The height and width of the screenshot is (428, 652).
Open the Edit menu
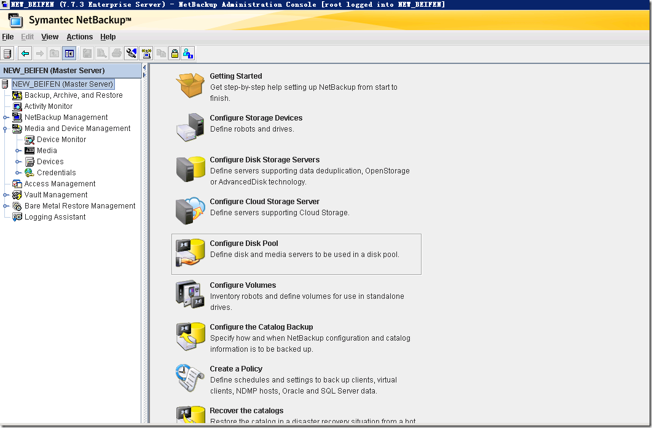28,37
